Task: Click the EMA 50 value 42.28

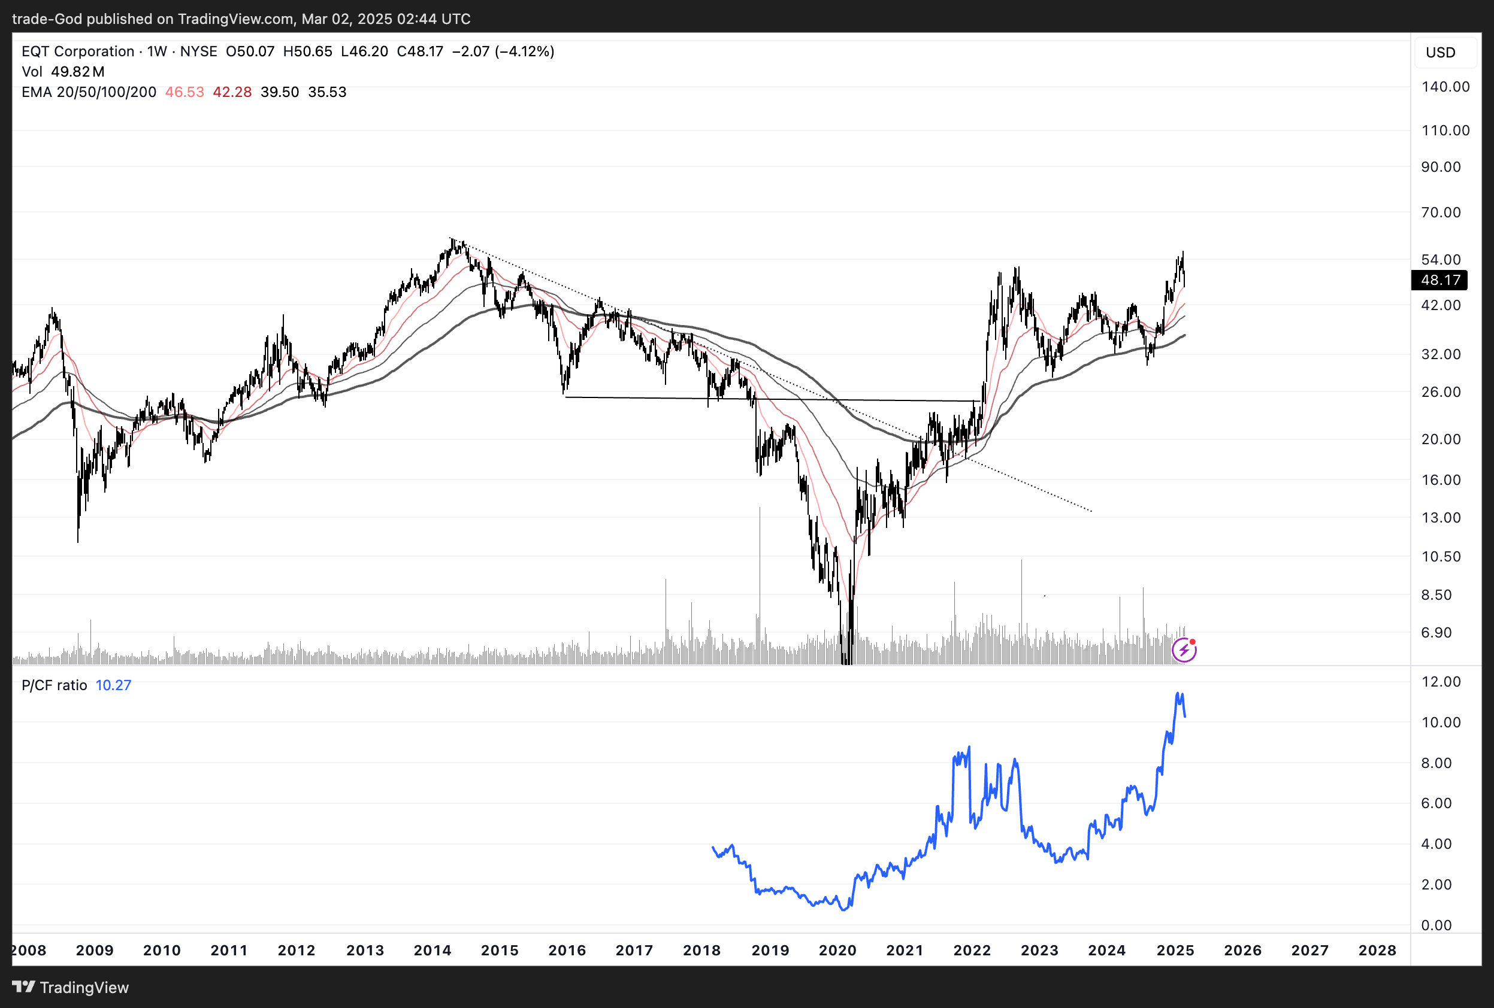Action: tap(232, 92)
